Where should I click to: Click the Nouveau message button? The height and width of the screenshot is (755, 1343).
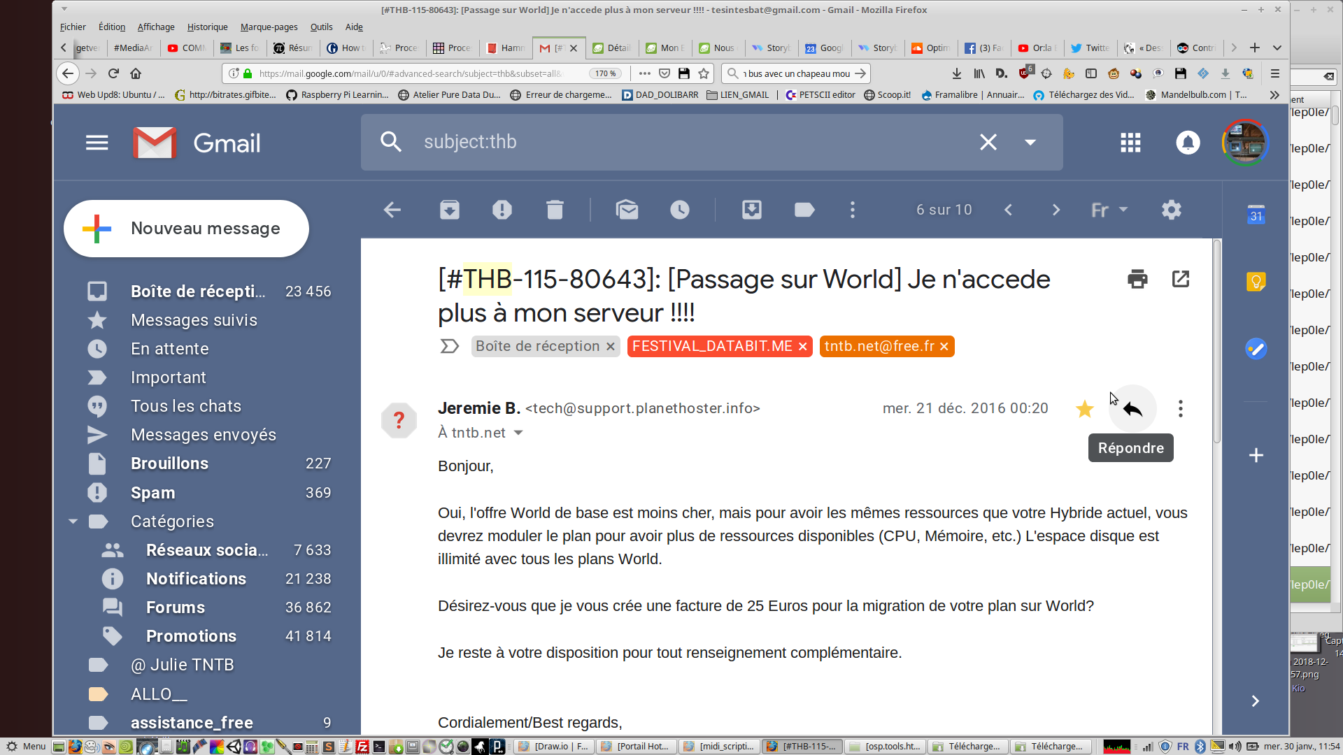point(186,229)
